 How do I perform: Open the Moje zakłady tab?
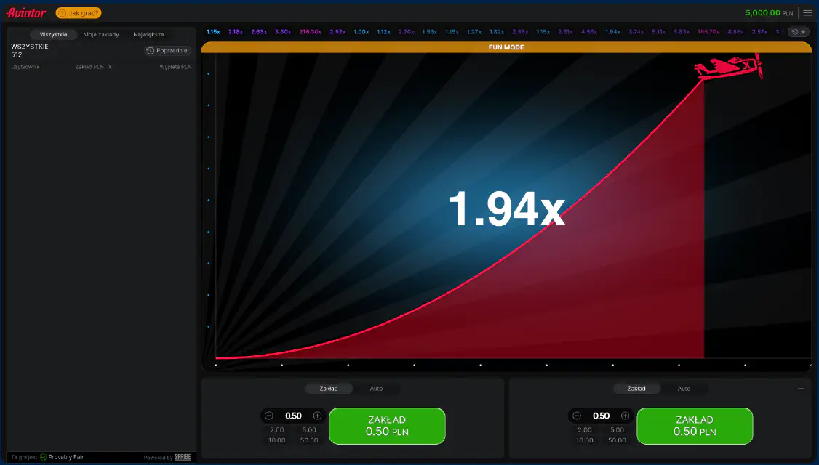(101, 34)
